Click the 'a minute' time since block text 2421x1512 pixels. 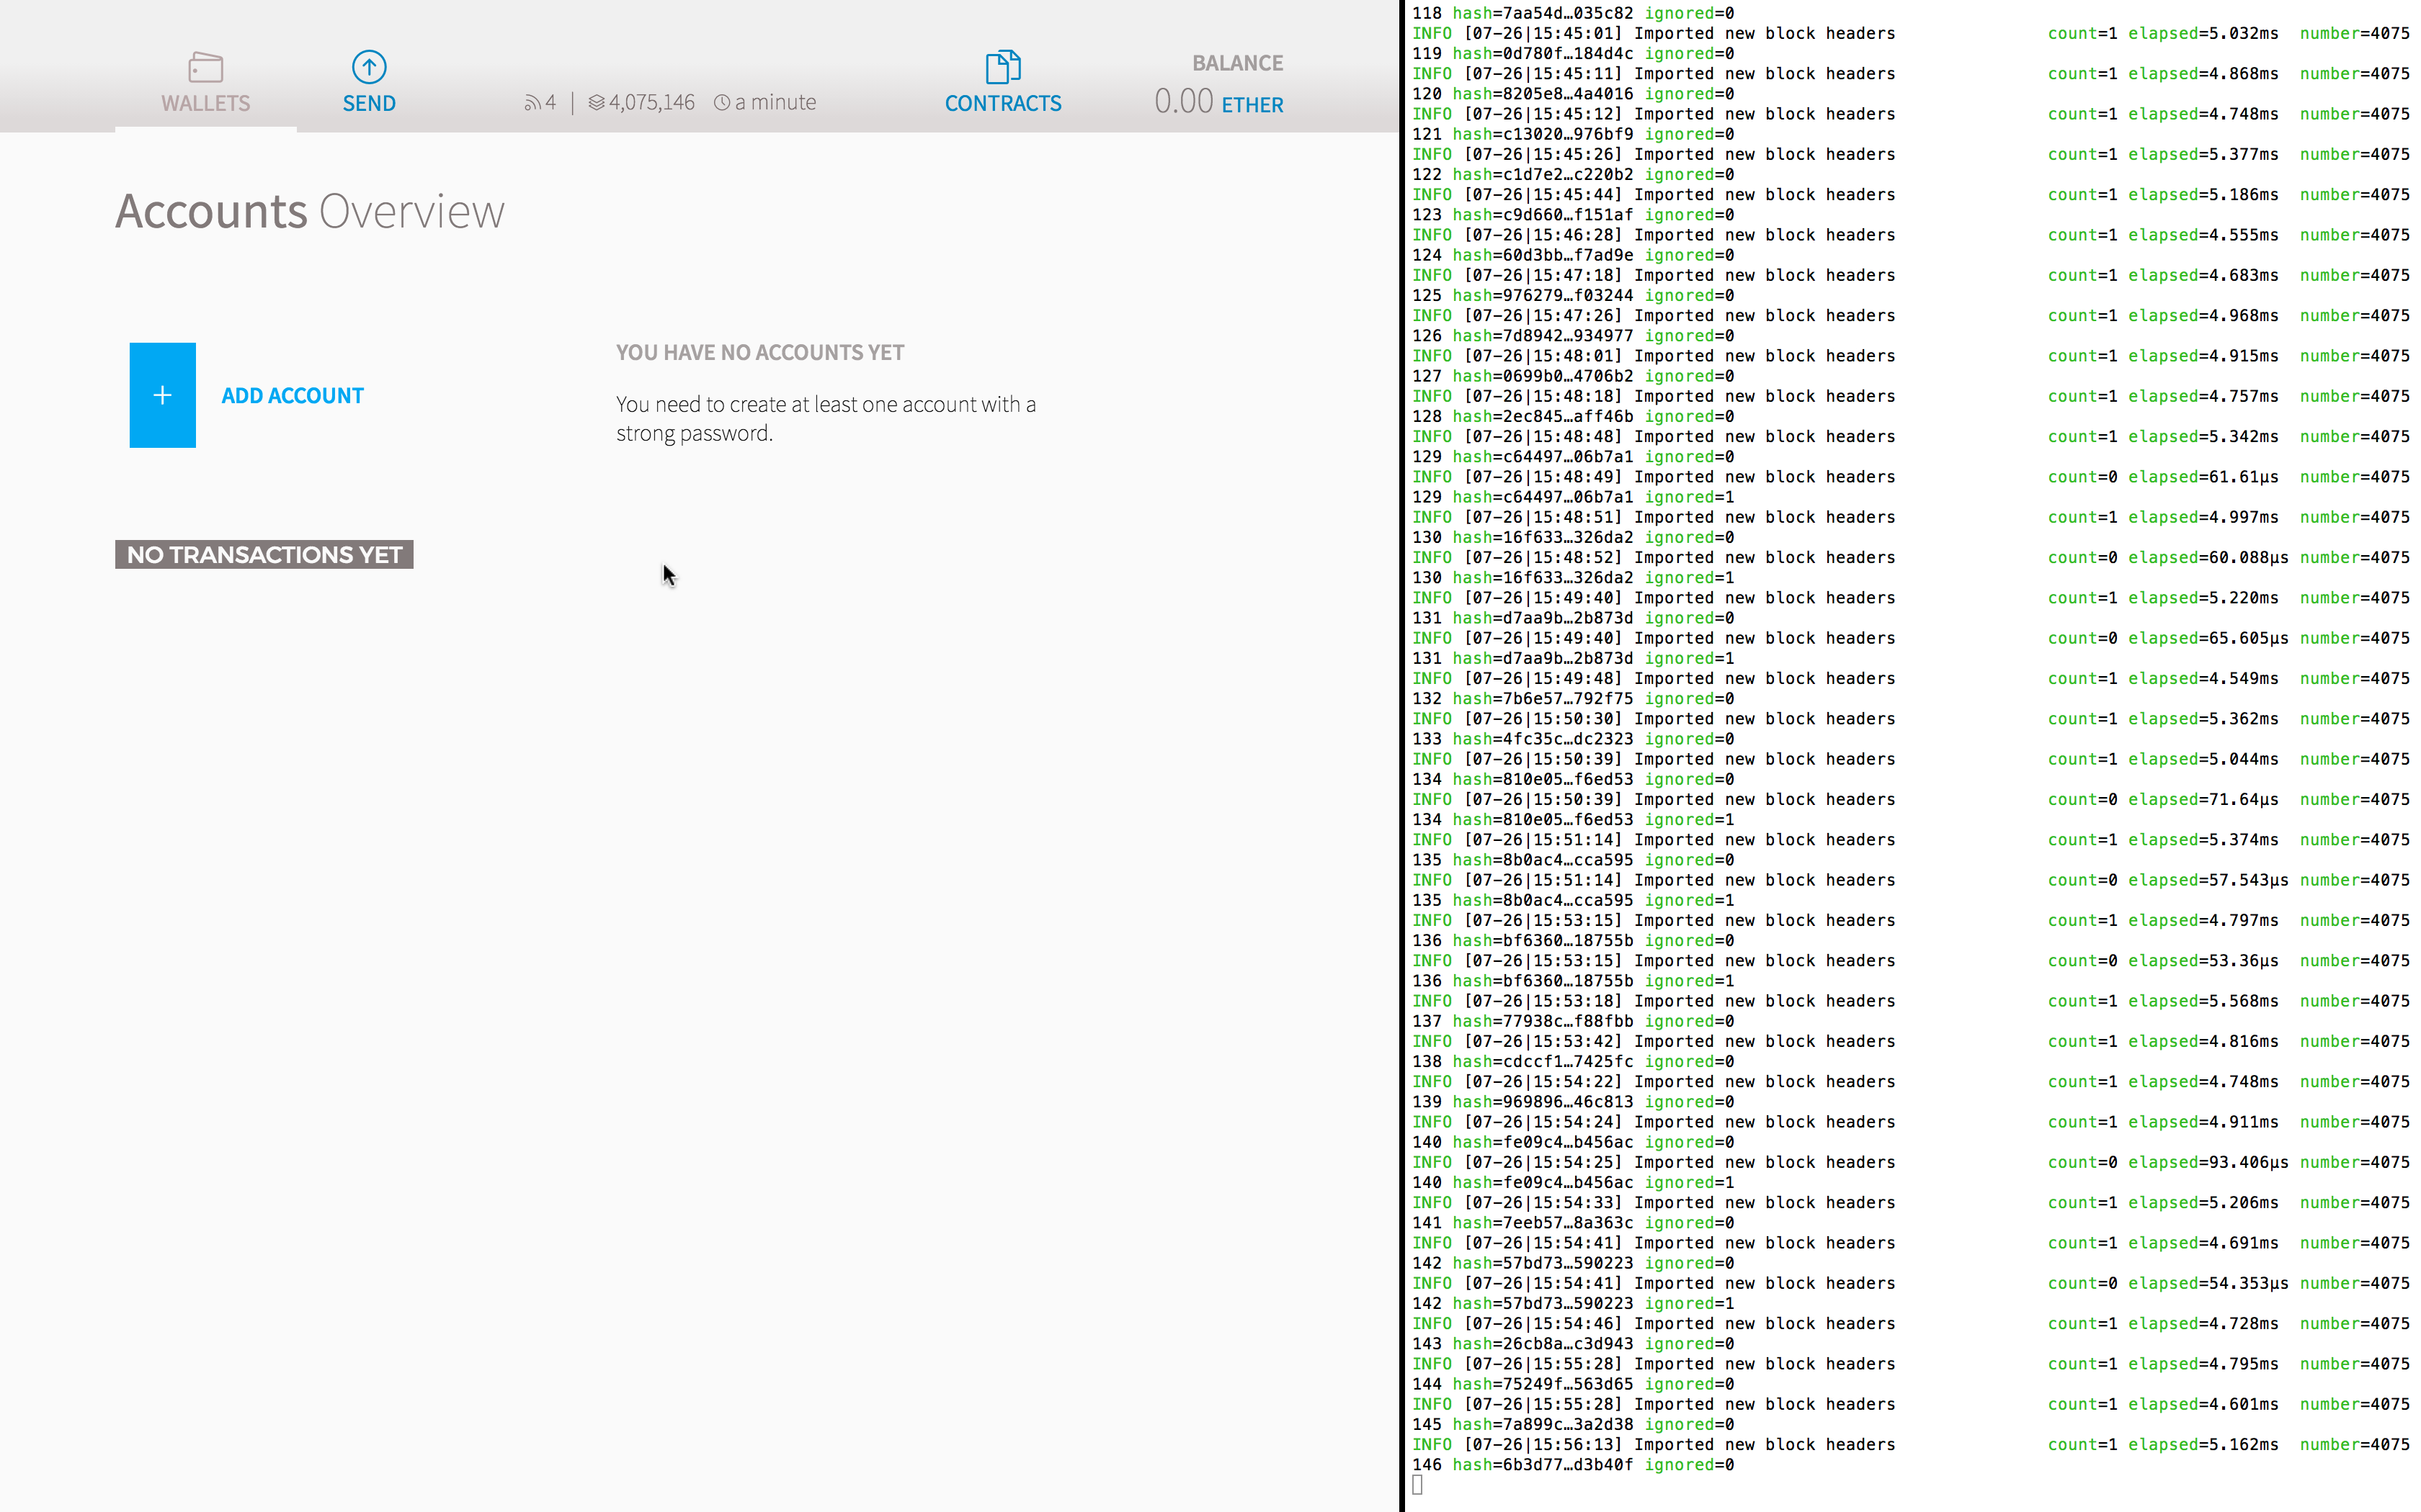[775, 103]
